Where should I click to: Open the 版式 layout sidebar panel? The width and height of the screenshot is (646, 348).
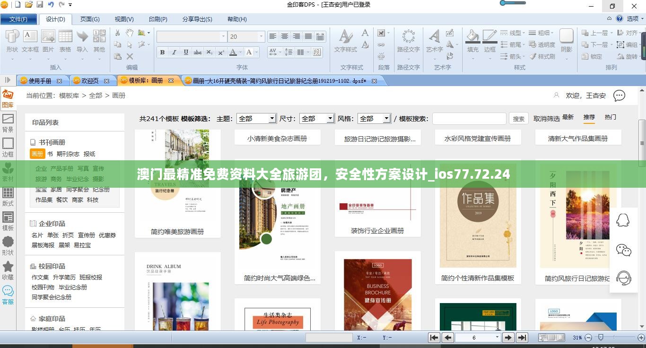click(8, 197)
